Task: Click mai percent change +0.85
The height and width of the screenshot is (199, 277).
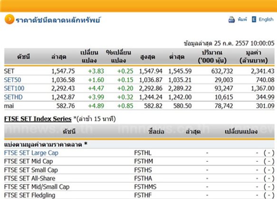Action: click(125, 106)
